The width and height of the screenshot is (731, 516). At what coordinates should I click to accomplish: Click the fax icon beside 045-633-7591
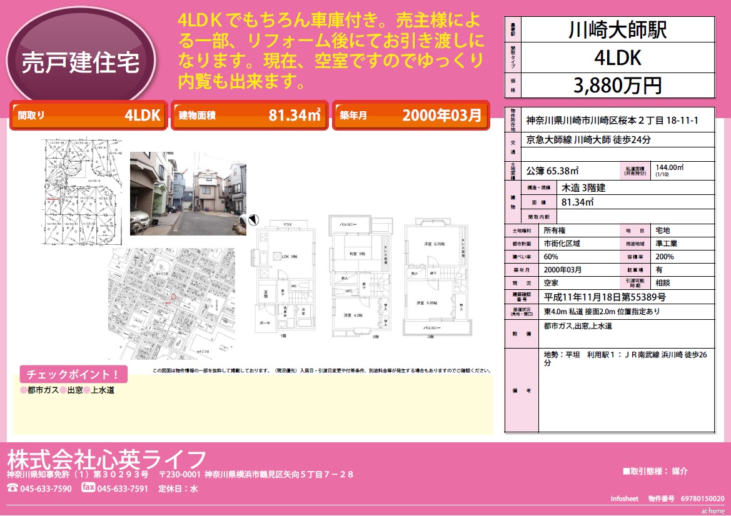89,488
